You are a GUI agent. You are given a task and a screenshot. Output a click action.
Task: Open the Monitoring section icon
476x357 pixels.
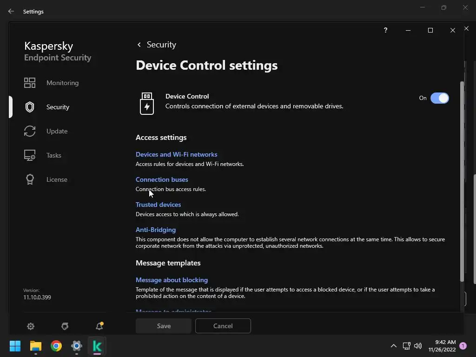(x=30, y=83)
